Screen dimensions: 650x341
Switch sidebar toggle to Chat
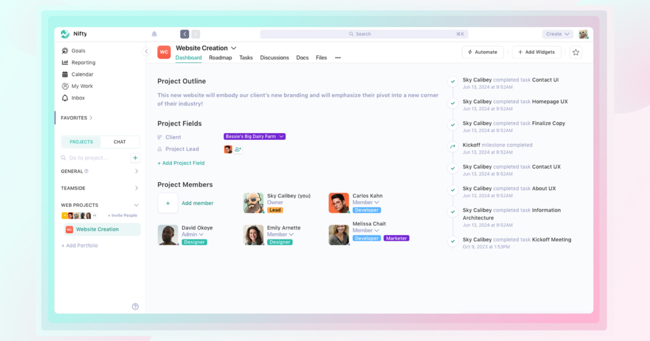[120, 142]
